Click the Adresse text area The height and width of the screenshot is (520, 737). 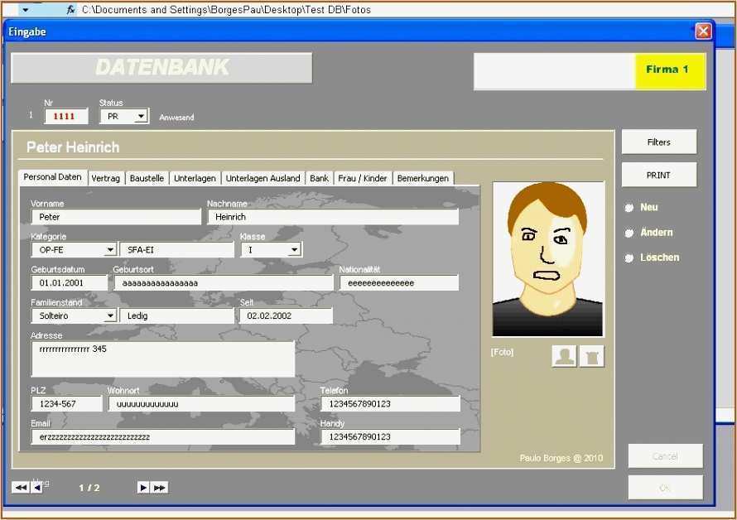click(x=163, y=359)
